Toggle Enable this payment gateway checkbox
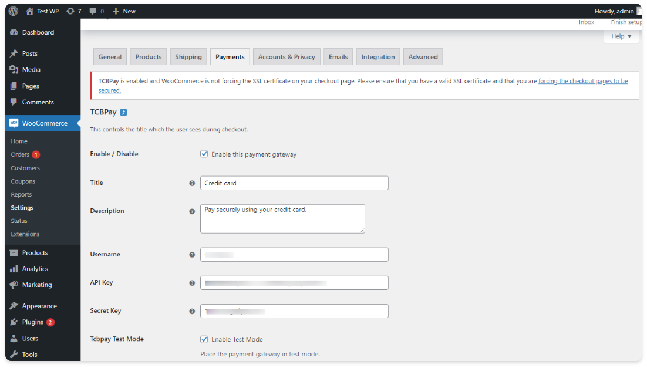The image size is (647, 368). pos(204,154)
